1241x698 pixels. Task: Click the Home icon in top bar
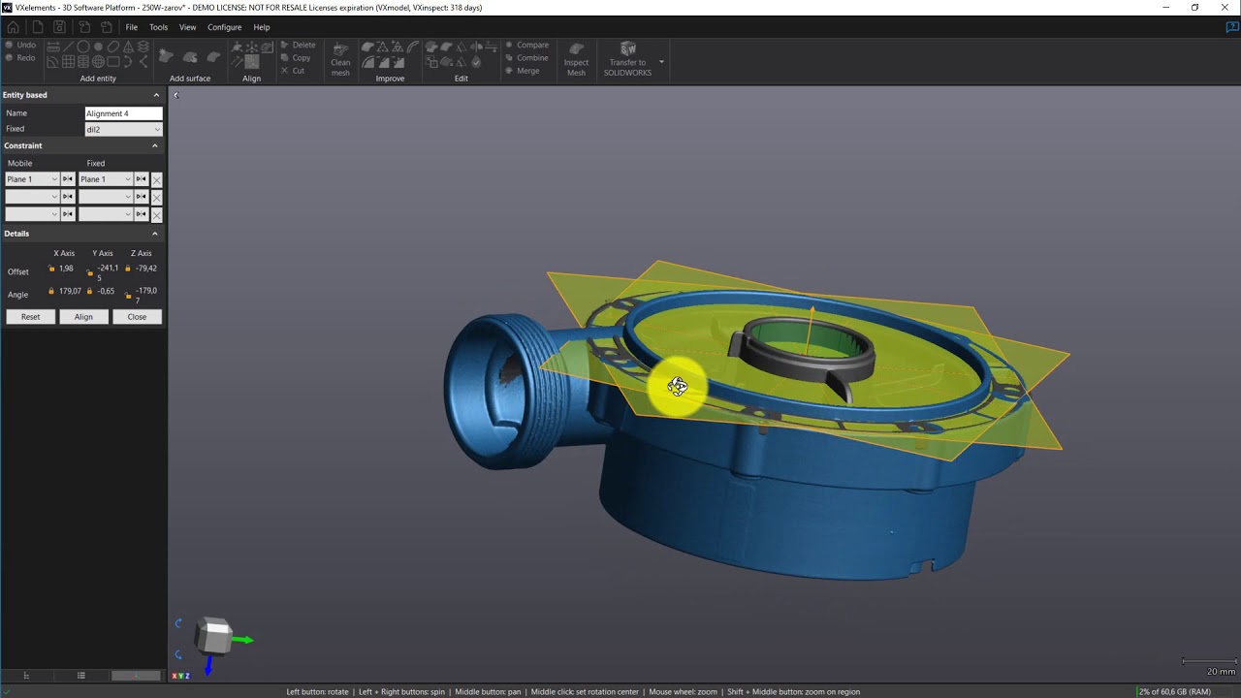(x=13, y=27)
